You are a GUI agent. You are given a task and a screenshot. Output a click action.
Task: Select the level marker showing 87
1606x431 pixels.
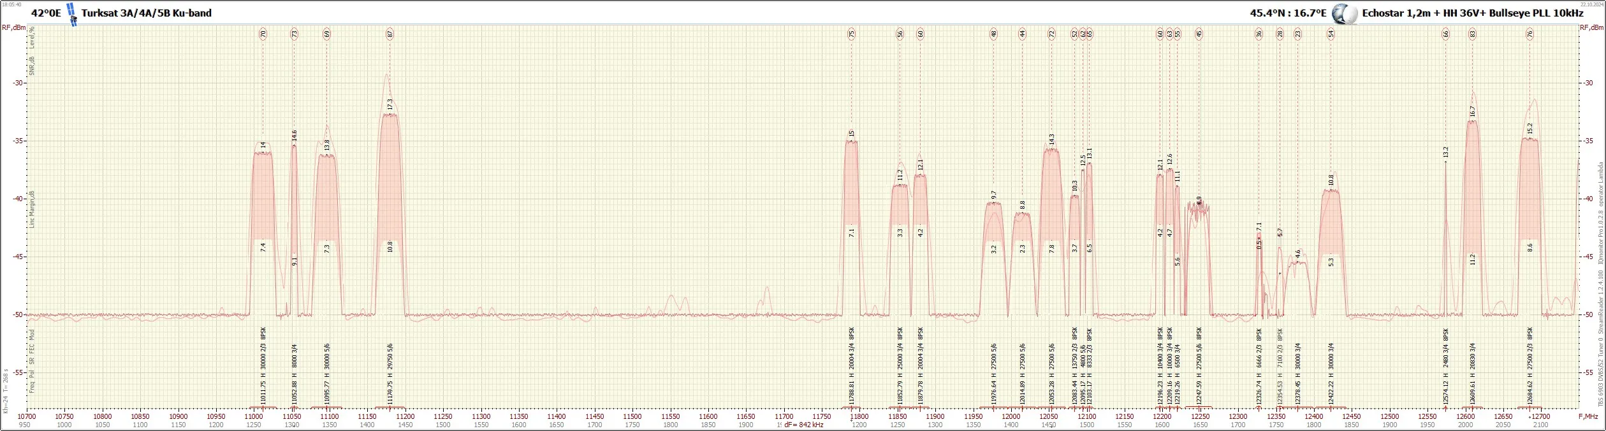(390, 34)
